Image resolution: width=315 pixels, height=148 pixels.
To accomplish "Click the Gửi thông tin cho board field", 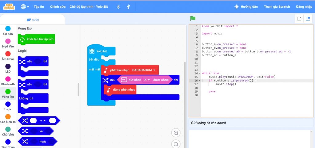I will (x=251, y=123).
